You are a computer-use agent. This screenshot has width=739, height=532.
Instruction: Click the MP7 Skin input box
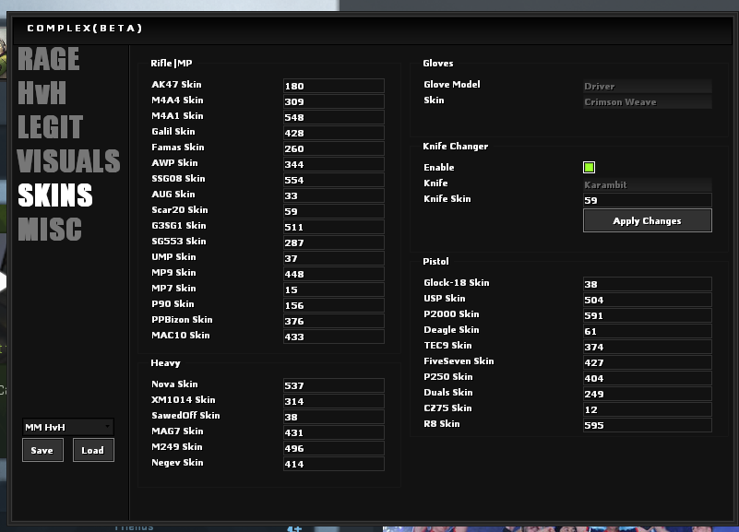[334, 290]
